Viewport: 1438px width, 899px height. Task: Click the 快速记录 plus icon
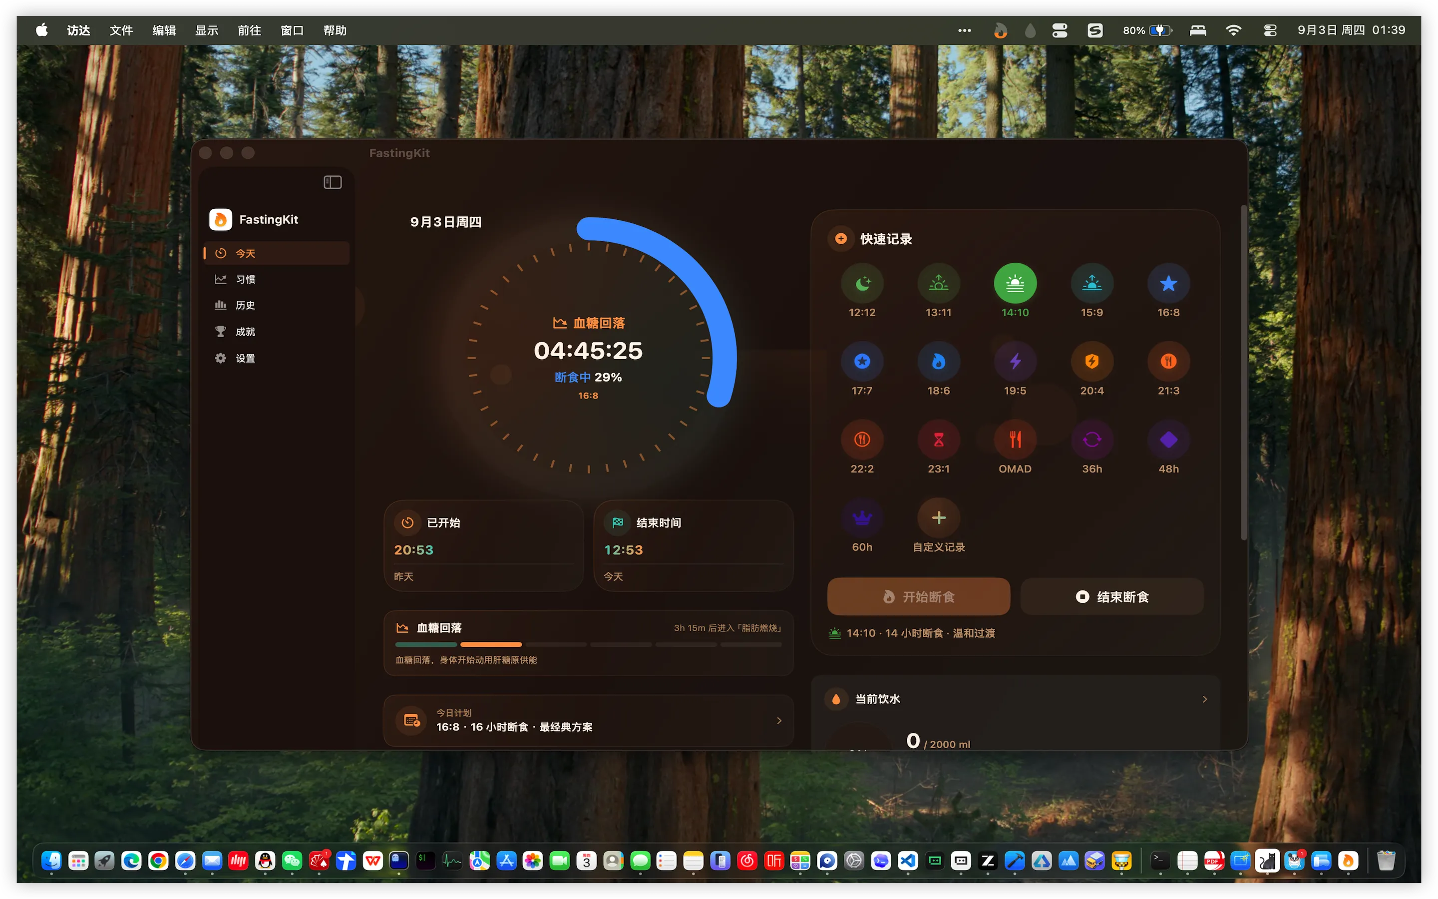click(841, 239)
